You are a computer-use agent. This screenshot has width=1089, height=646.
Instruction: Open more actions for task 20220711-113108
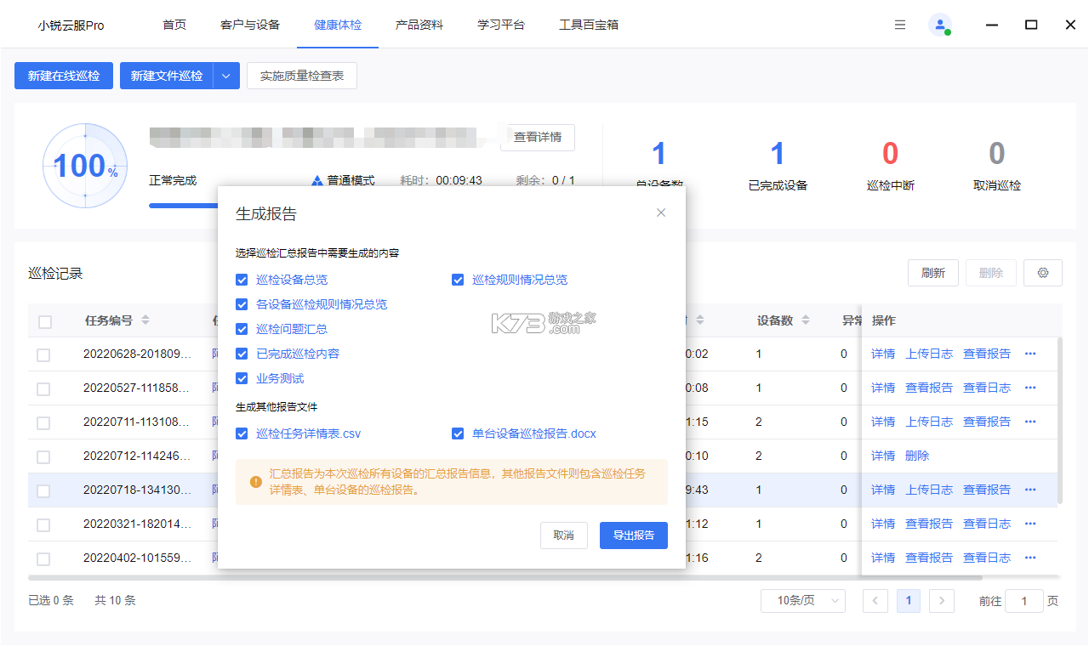click(x=1030, y=422)
